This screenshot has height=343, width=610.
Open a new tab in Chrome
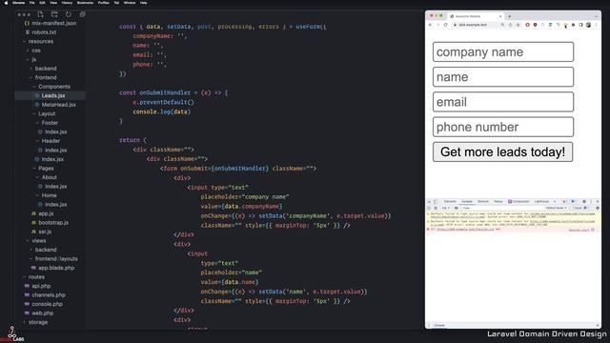[x=509, y=16]
